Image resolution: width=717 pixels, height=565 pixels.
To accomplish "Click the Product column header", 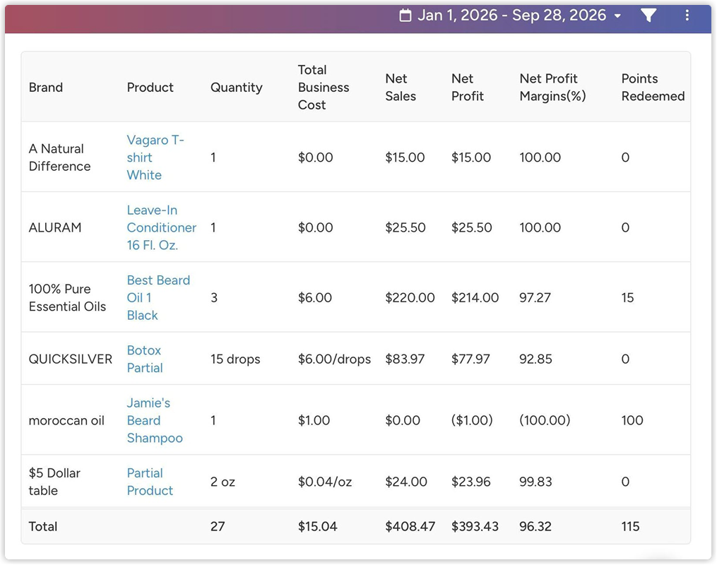I will pos(150,88).
